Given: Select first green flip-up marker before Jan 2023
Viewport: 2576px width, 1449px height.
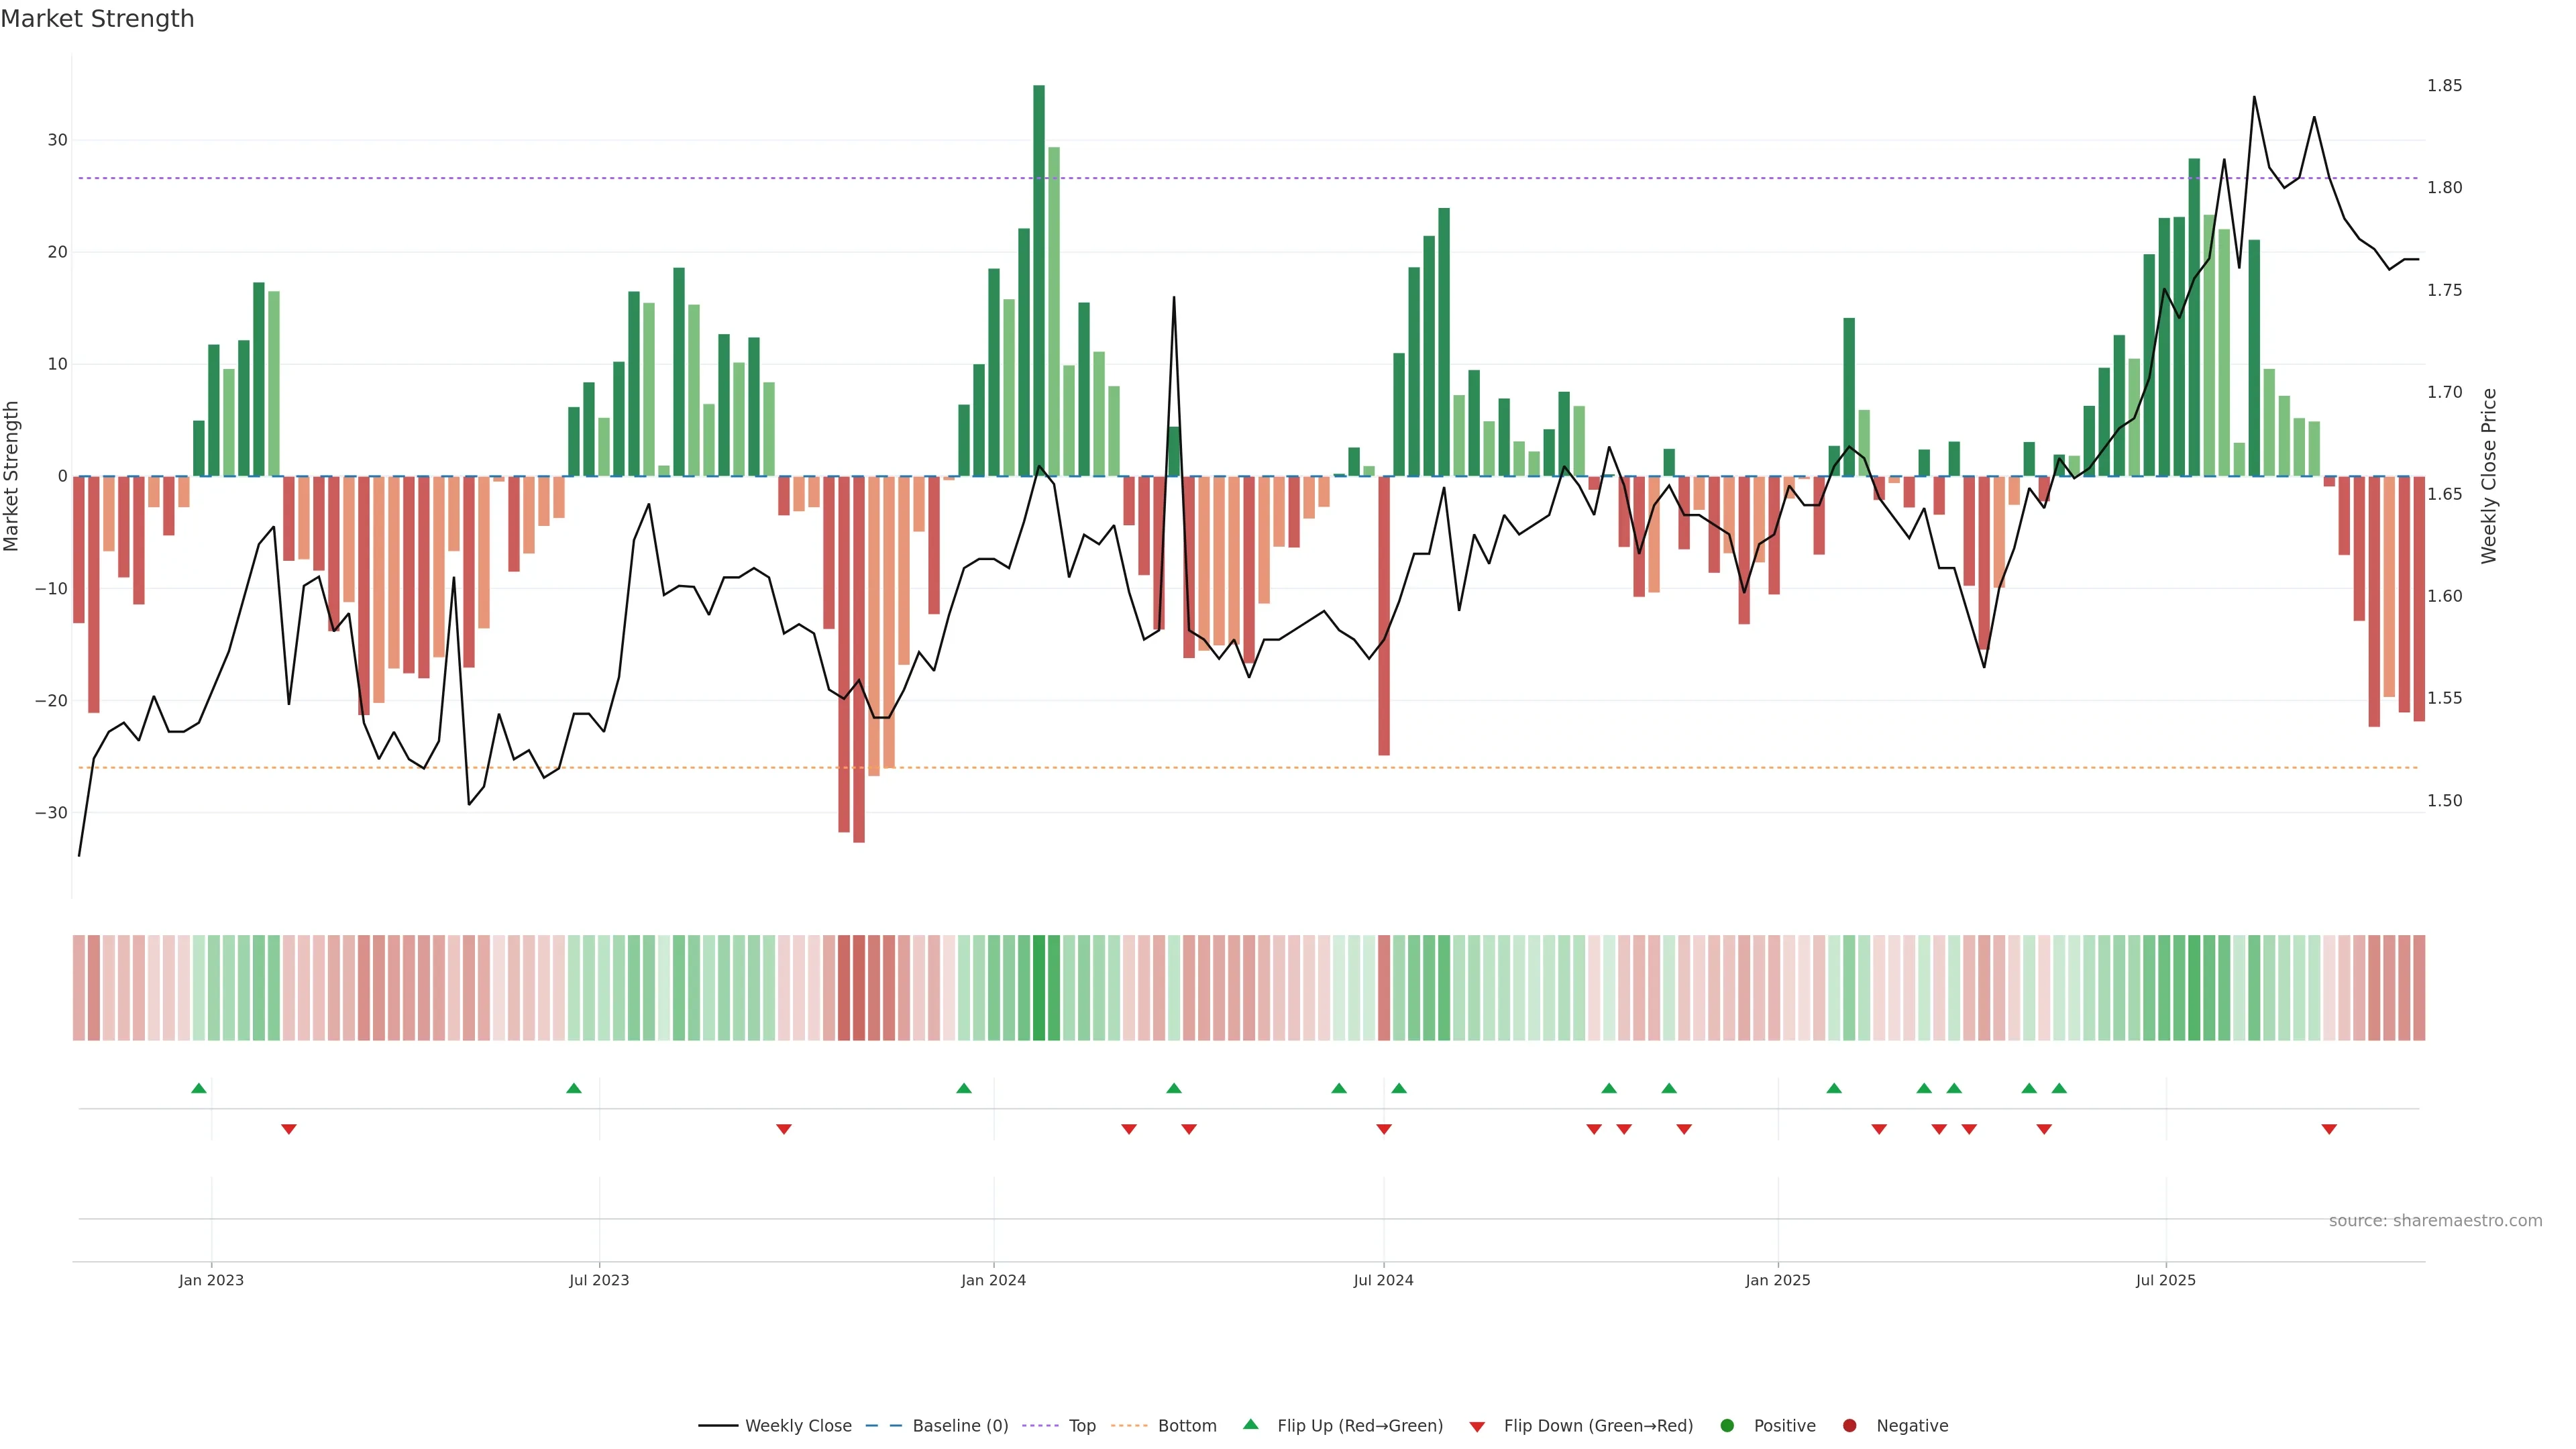Looking at the screenshot, I should [x=199, y=1088].
